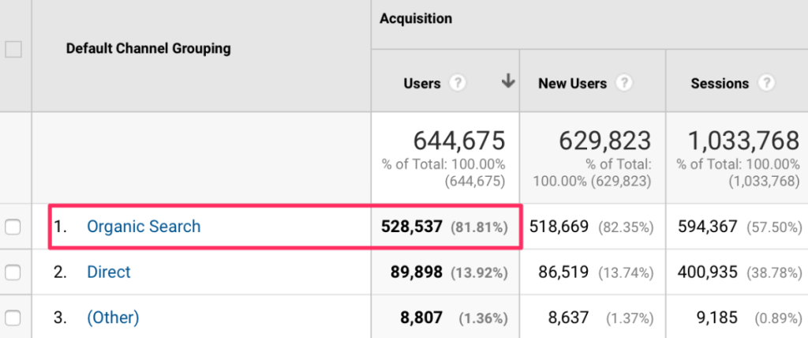
Task: Select Direct new users value 86,519
Action: (564, 272)
